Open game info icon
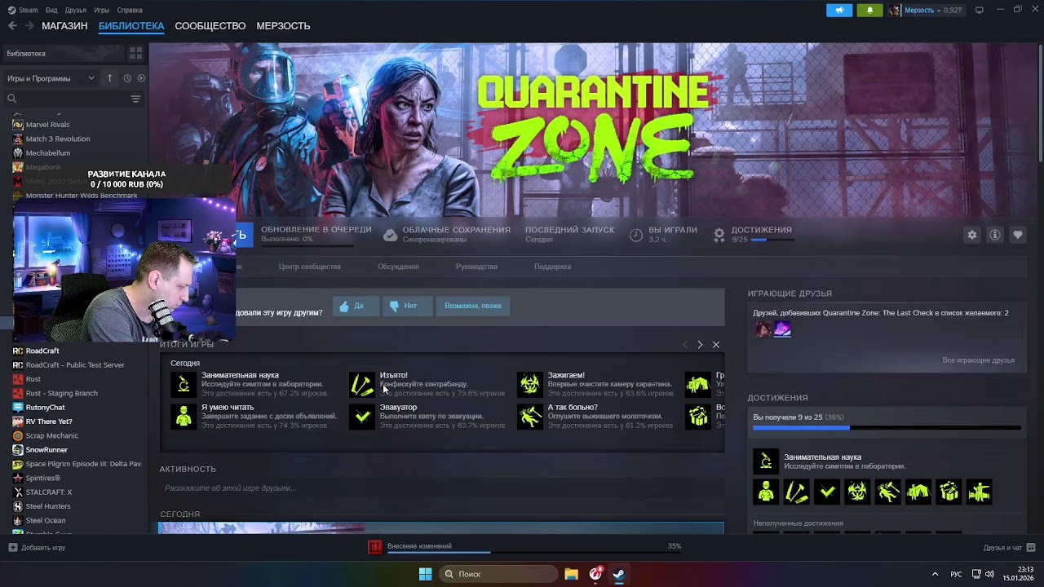This screenshot has width=1044, height=587. (995, 235)
